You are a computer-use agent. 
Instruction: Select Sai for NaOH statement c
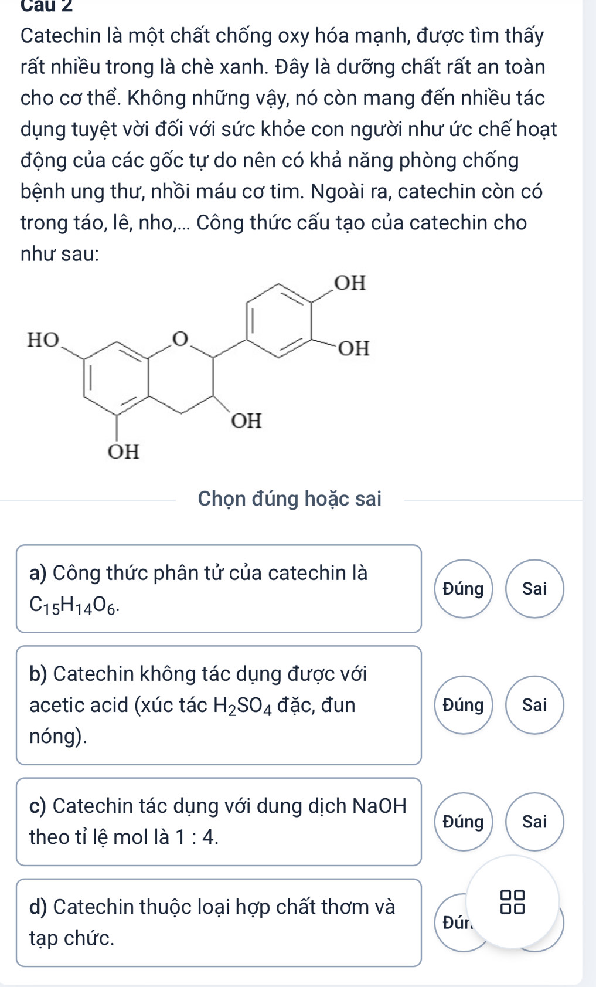(x=534, y=822)
